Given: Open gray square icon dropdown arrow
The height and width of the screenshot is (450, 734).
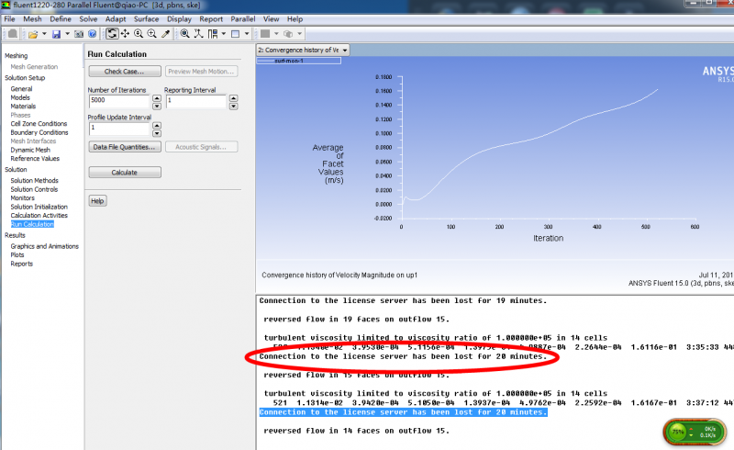Looking at the screenshot, I should coord(276,34).
